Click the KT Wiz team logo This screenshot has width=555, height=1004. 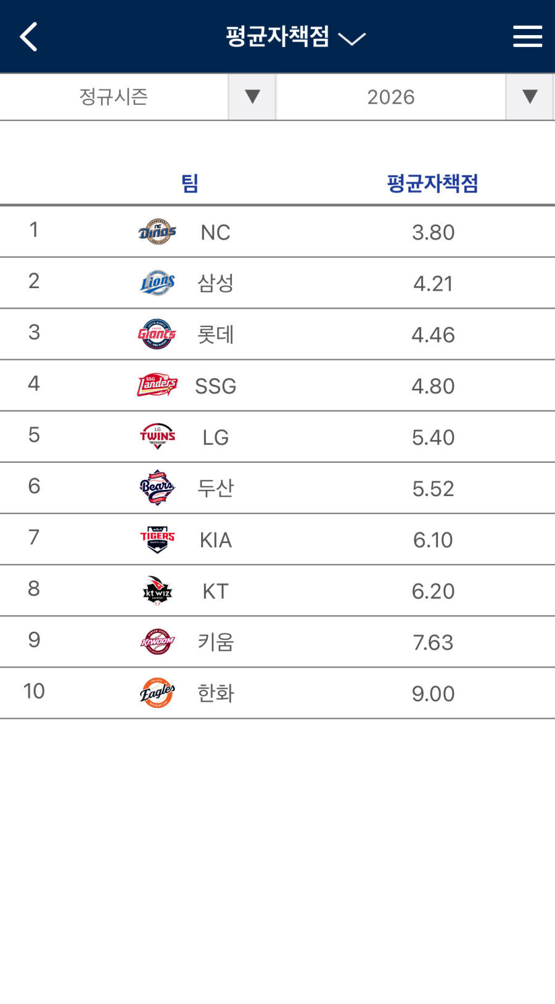(157, 591)
